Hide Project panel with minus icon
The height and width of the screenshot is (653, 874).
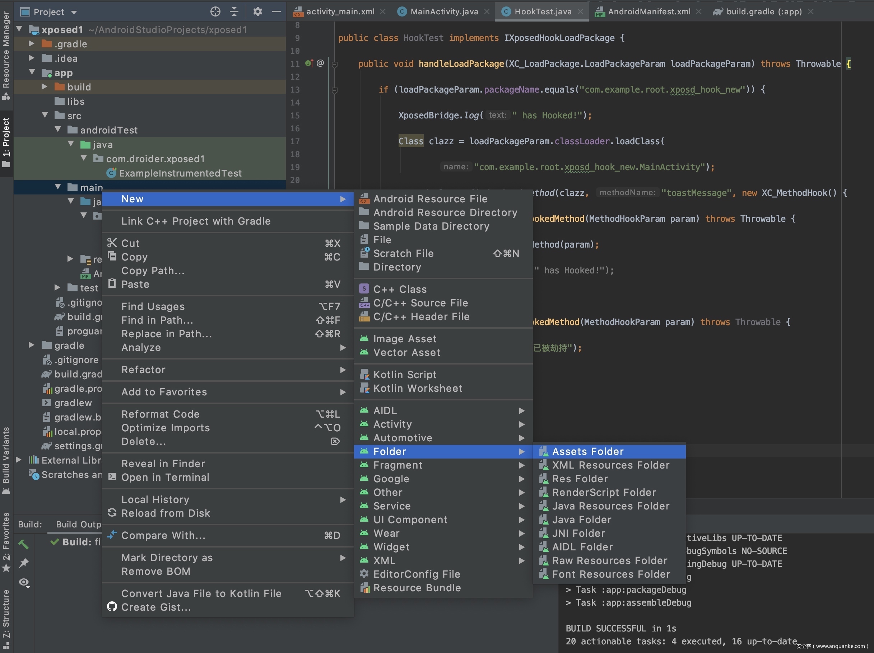coord(276,12)
